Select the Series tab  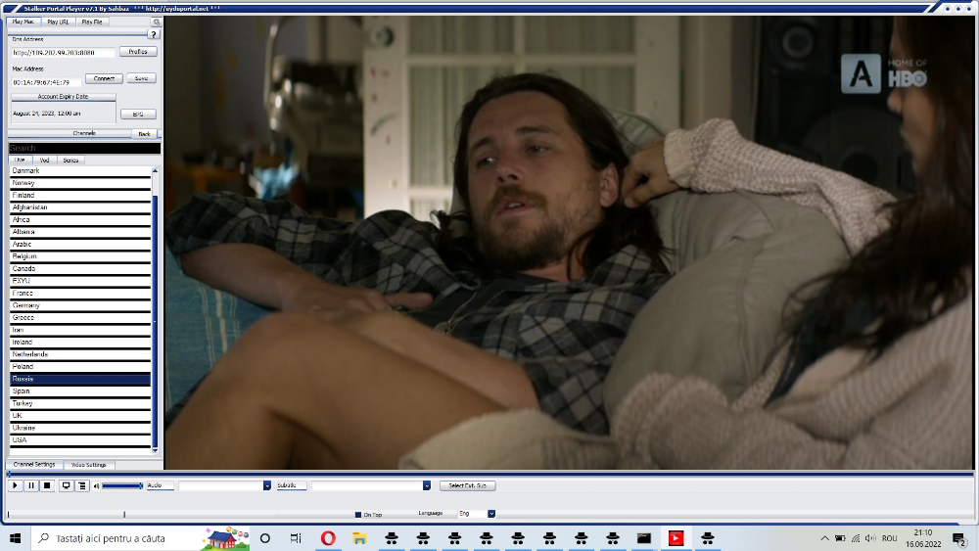[70, 161]
